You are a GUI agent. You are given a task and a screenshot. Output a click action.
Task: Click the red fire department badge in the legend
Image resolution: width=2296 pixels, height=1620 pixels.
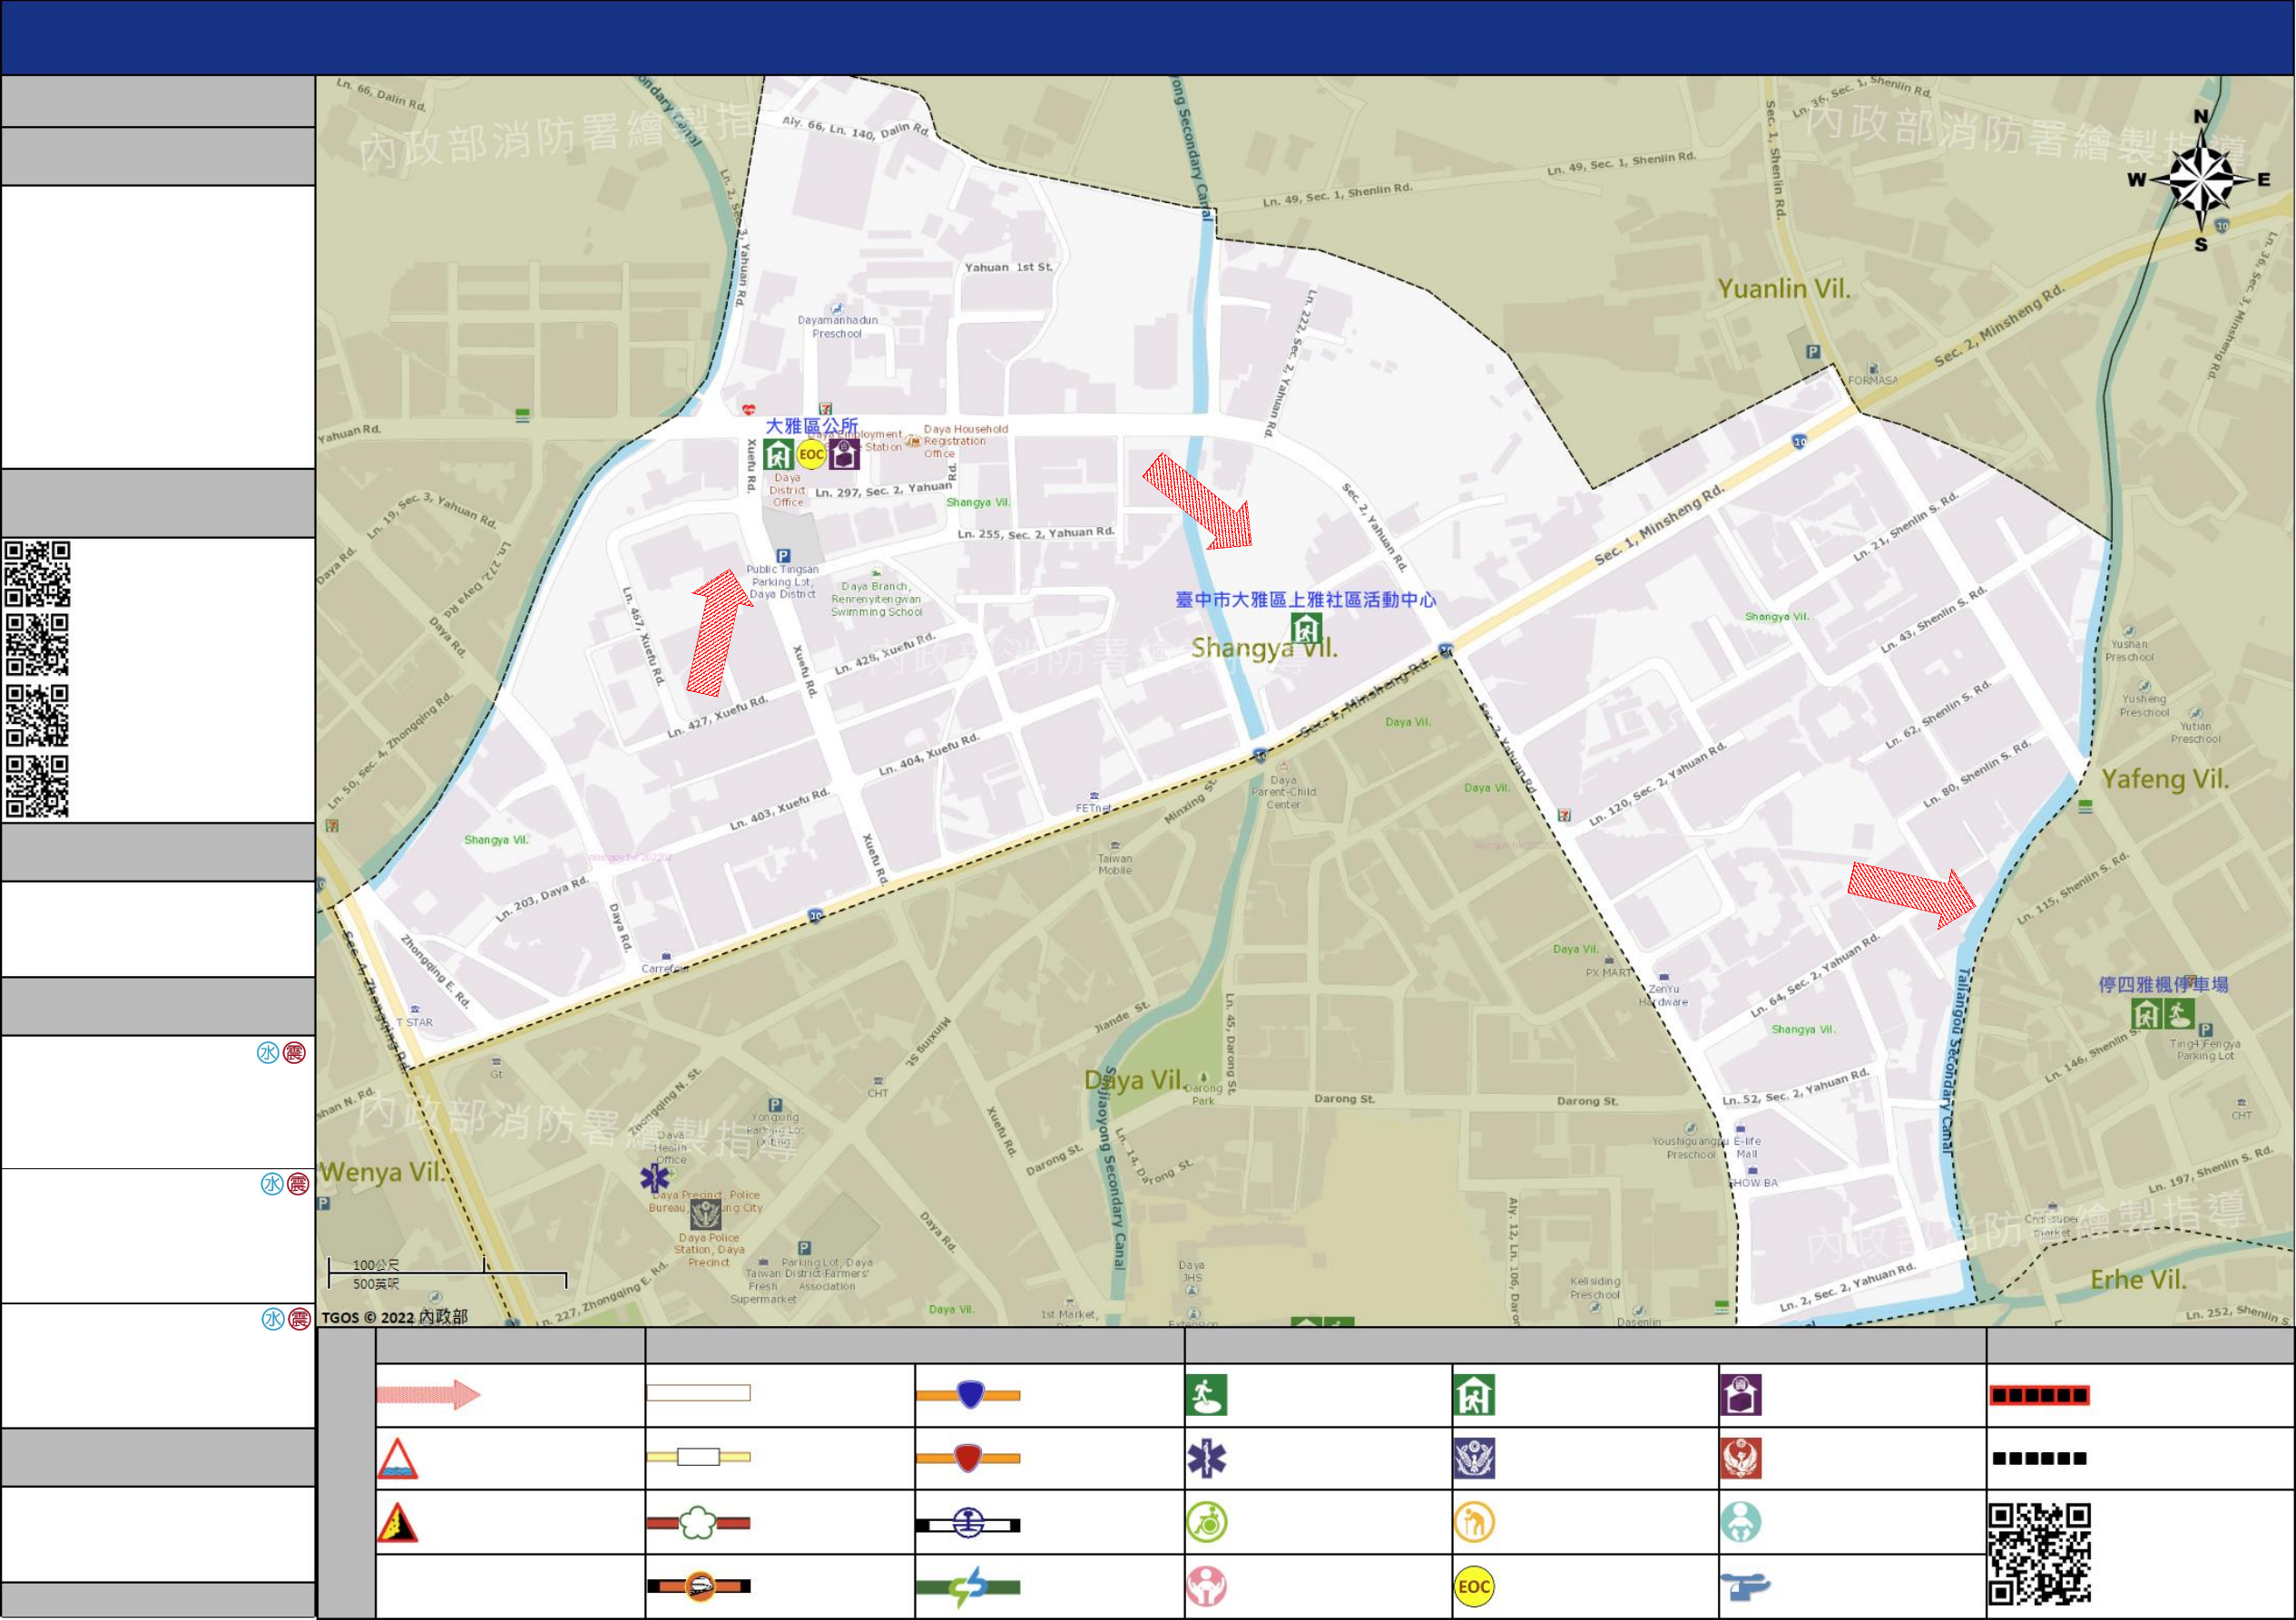1741,1459
